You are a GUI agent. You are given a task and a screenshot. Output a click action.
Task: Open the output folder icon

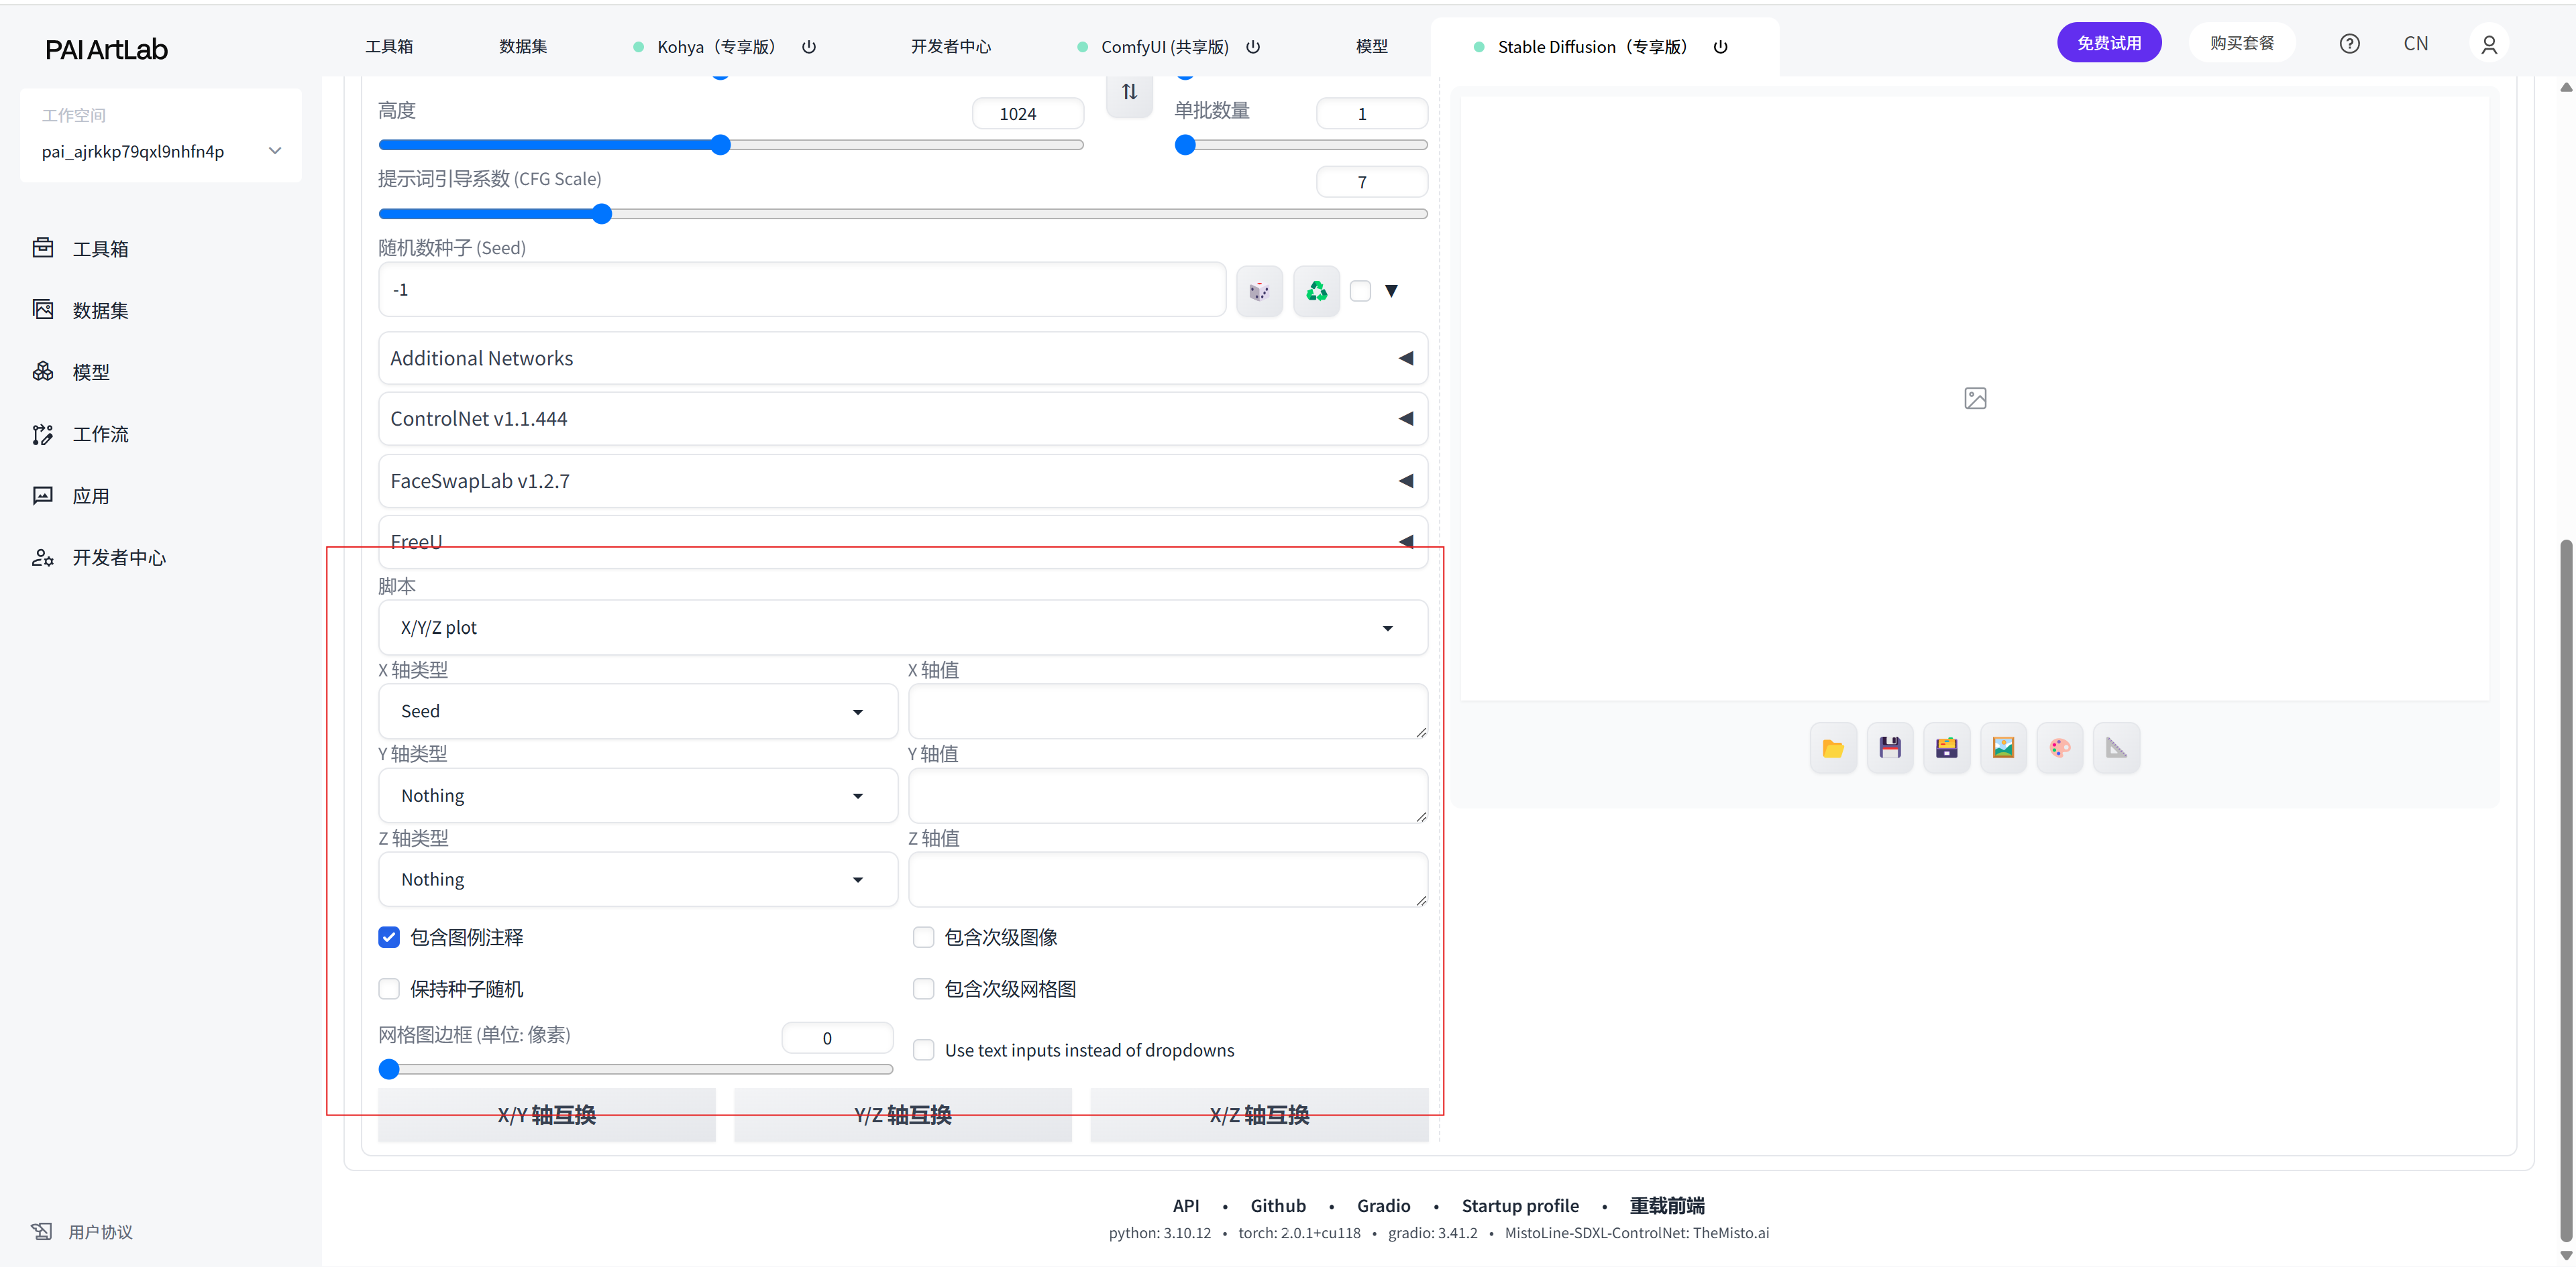1832,747
